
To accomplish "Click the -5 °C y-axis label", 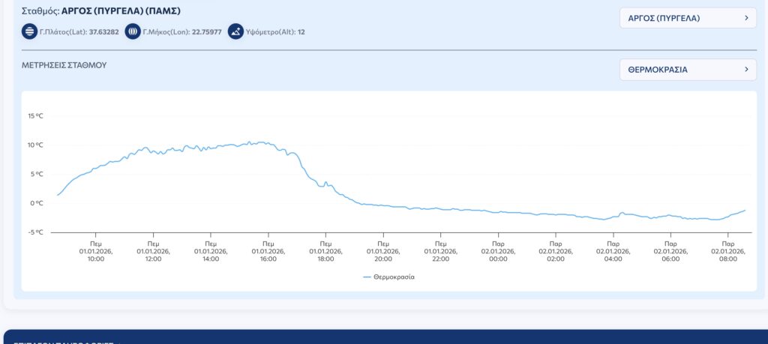I will click(36, 232).
